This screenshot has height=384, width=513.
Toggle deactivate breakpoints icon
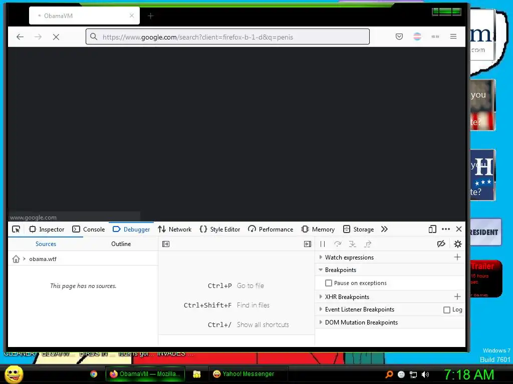click(x=441, y=244)
